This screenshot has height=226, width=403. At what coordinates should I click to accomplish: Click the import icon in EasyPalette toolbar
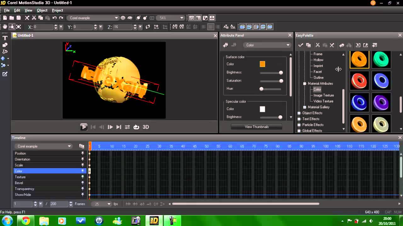[358, 45]
